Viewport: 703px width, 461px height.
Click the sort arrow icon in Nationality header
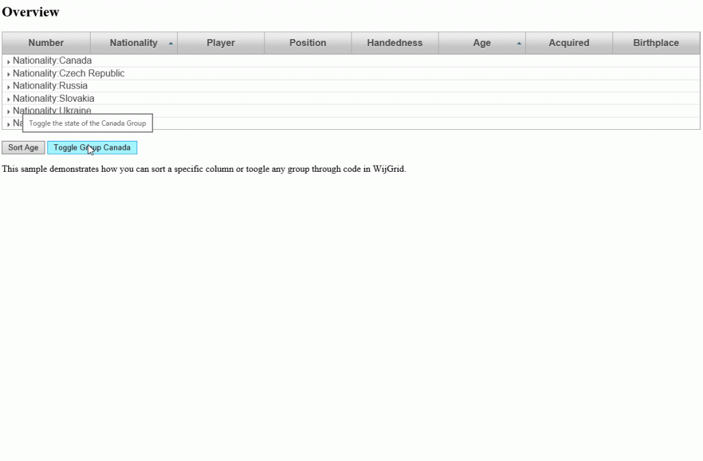[x=170, y=43]
